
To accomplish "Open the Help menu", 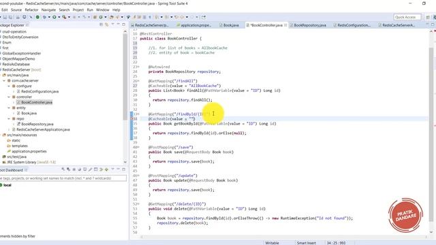I will point(116,10).
